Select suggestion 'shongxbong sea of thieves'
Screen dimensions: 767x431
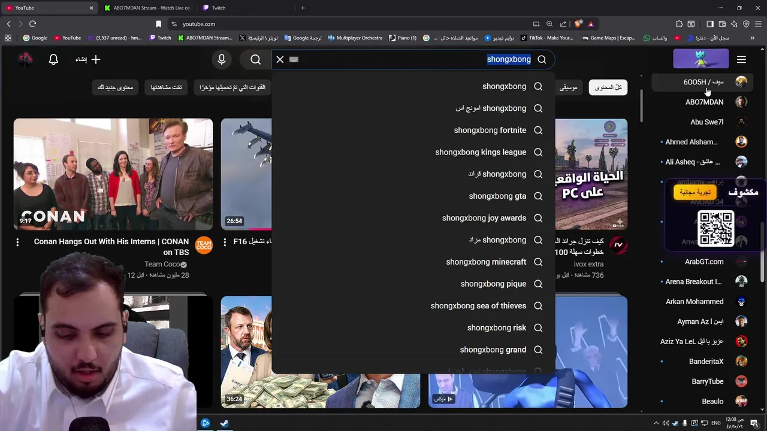pyautogui.click(x=413, y=306)
